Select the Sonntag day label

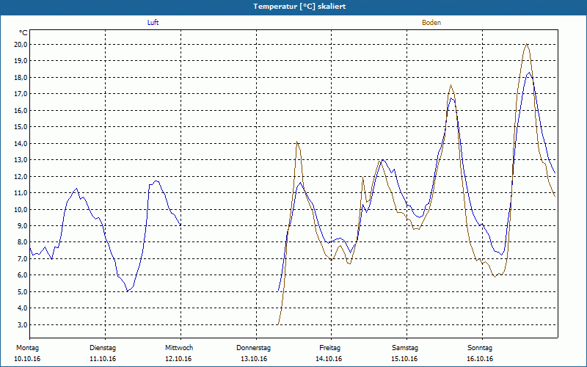(x=480, y=348)
